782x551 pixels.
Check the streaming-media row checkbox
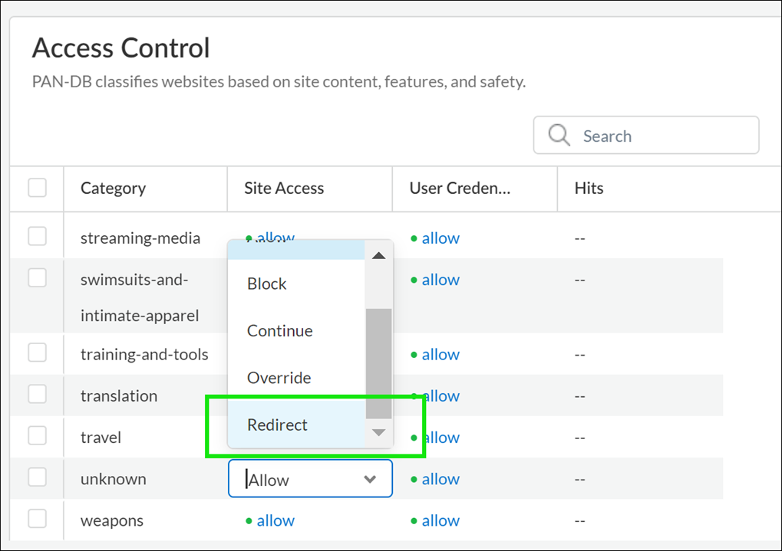coord(38,236)
